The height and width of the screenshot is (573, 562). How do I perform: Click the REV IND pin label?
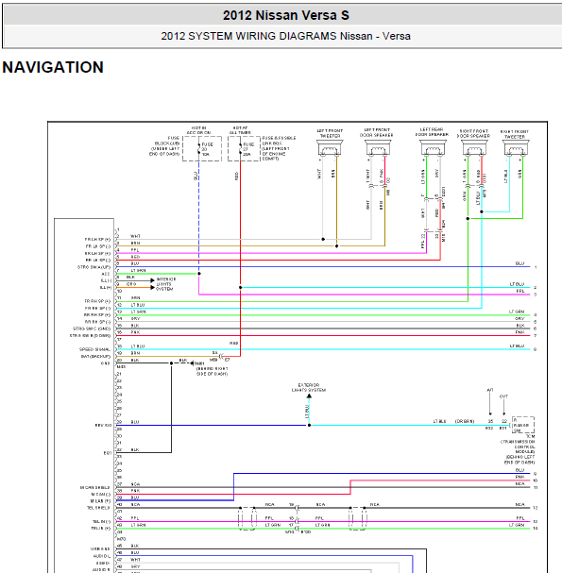tap(103, 426)
